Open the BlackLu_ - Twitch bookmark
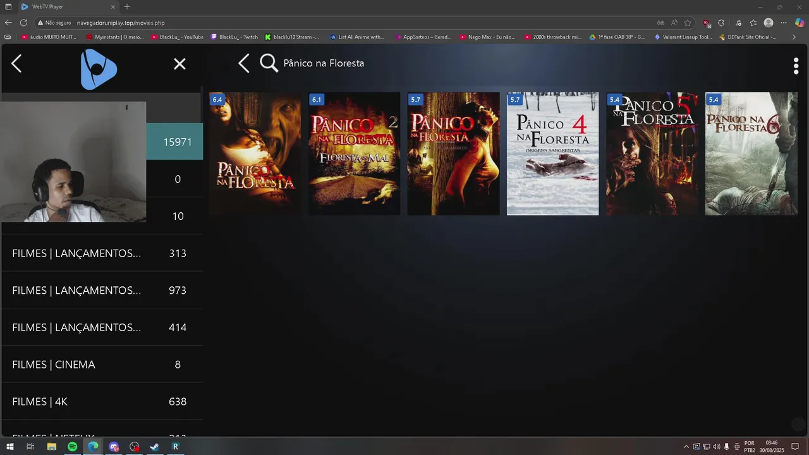 pos(234,37)
